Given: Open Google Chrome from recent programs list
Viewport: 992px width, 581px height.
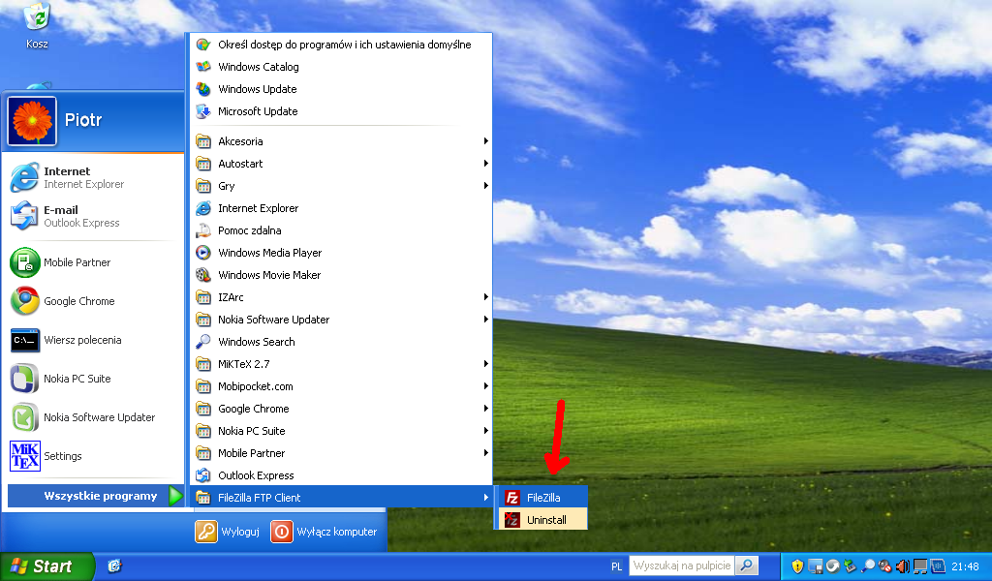Looking at the screenshot, I should tap(93, 301).
